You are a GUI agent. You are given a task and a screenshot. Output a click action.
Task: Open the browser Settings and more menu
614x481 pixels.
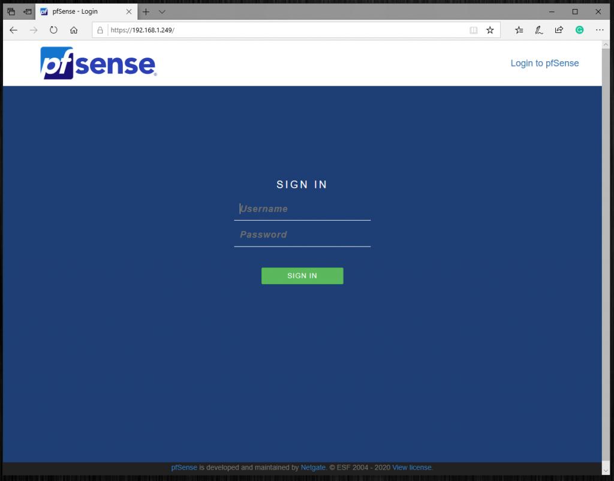click(600, 30)
